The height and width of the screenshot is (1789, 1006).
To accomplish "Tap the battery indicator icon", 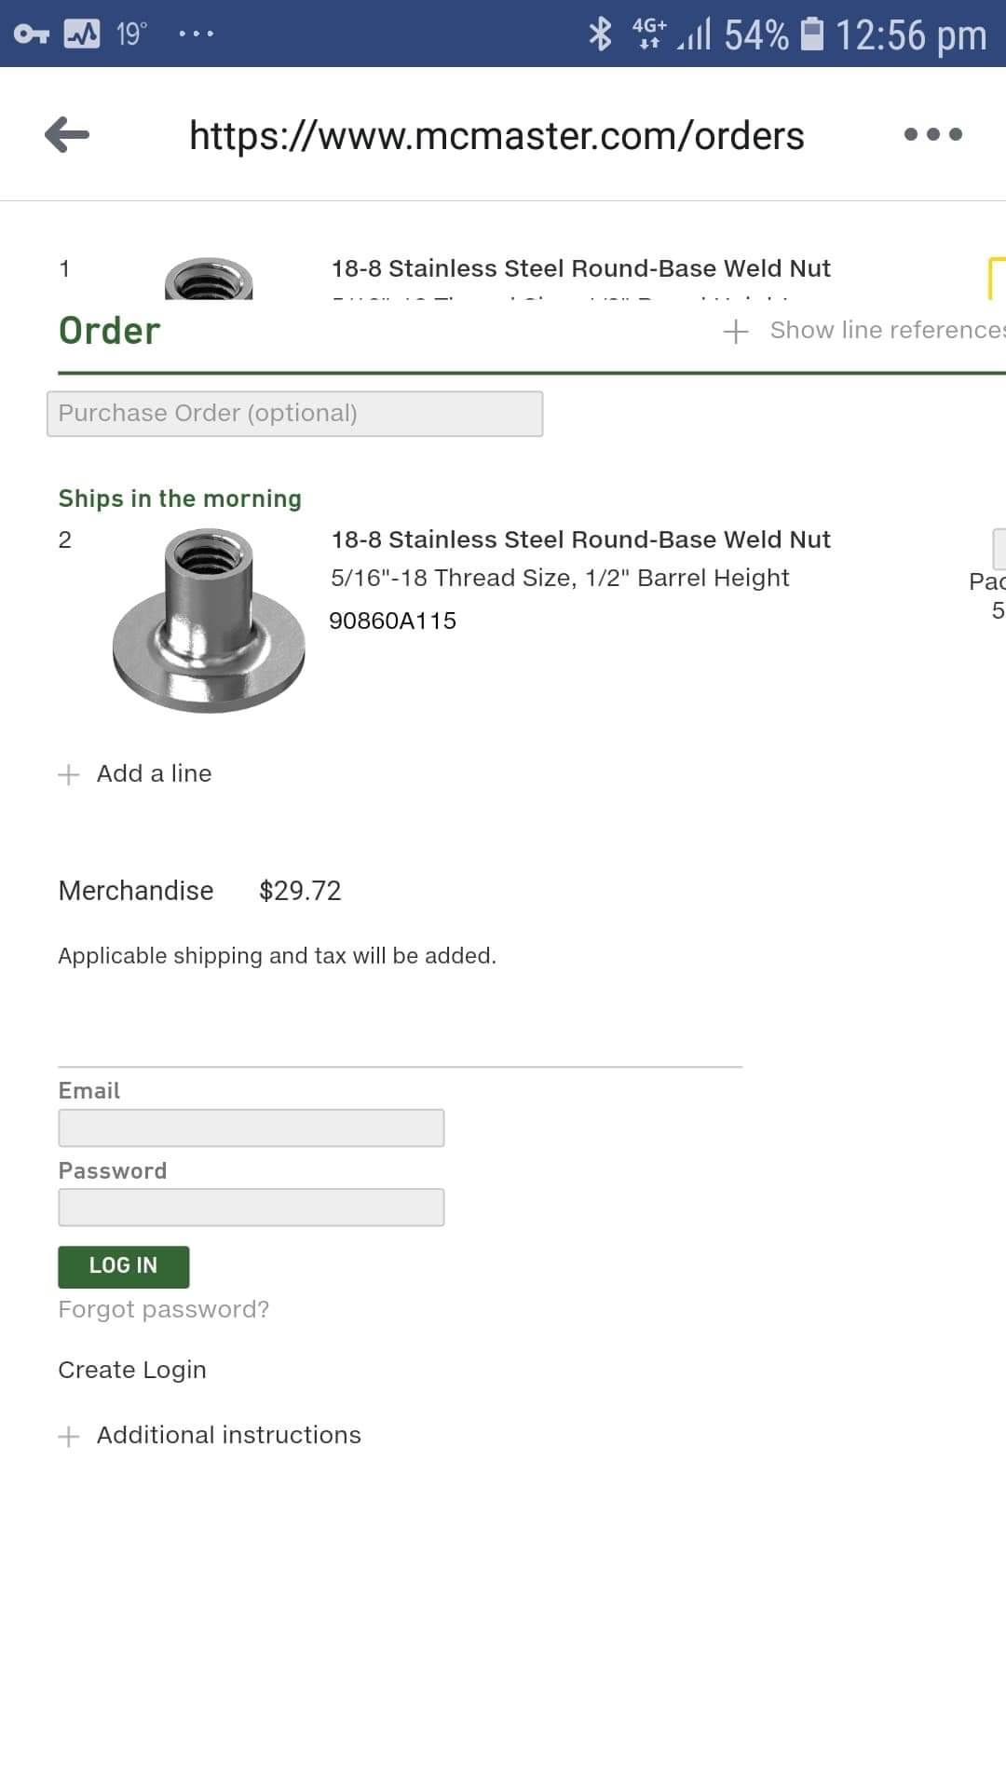I will pos(812,34).
